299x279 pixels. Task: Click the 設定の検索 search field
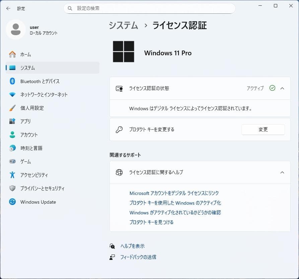click(x=149, y=8)
